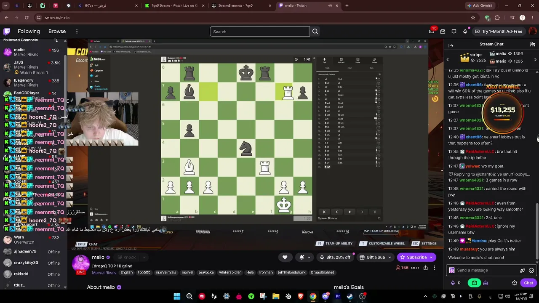Open melio's channel avatar

tap(81, 263)
